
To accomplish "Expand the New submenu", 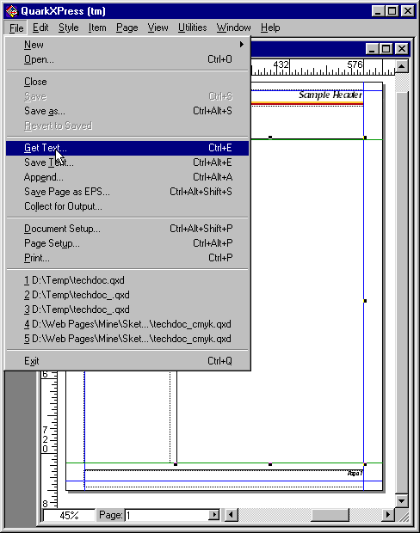I will (x=127, y=45).
